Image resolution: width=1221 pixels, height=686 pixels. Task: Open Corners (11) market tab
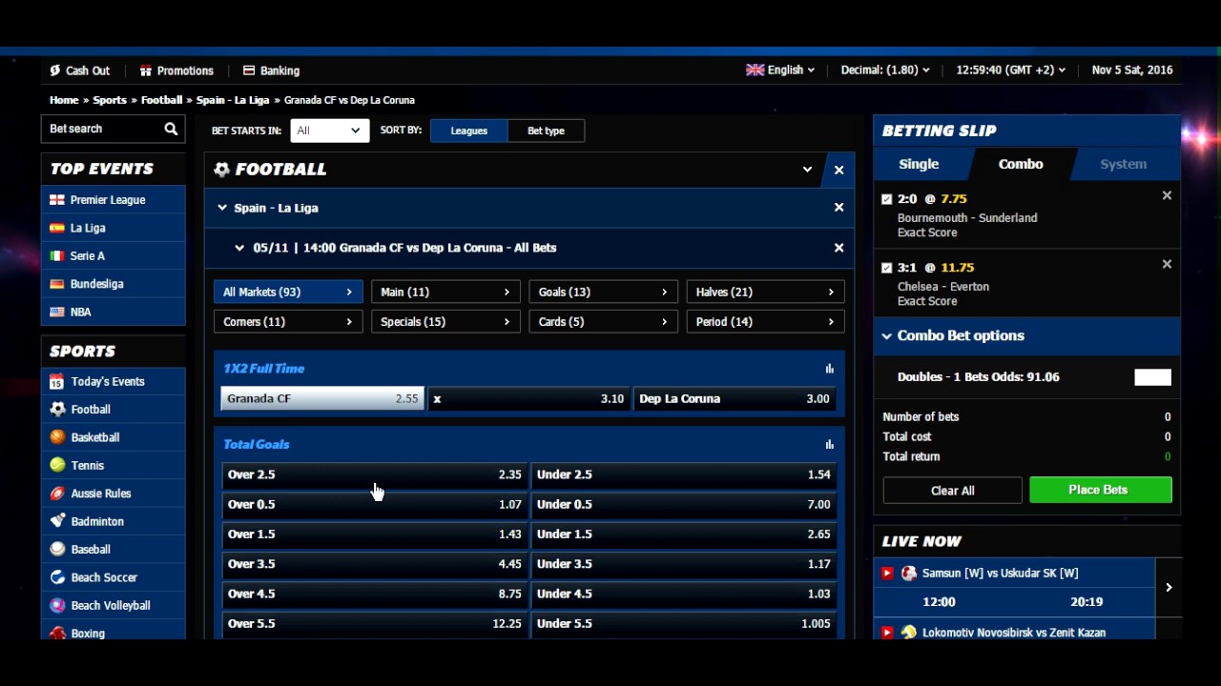click(288, 321)
